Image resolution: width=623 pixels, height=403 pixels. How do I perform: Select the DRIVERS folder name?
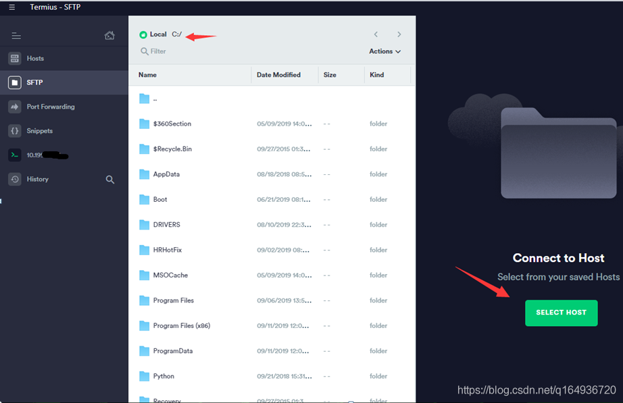click(166, 225)
